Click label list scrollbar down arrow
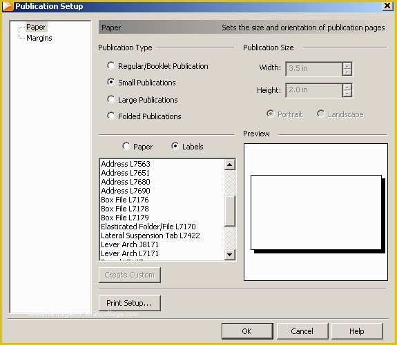The height and width of the screenshot is (345, 397). [x=230, y=254]
